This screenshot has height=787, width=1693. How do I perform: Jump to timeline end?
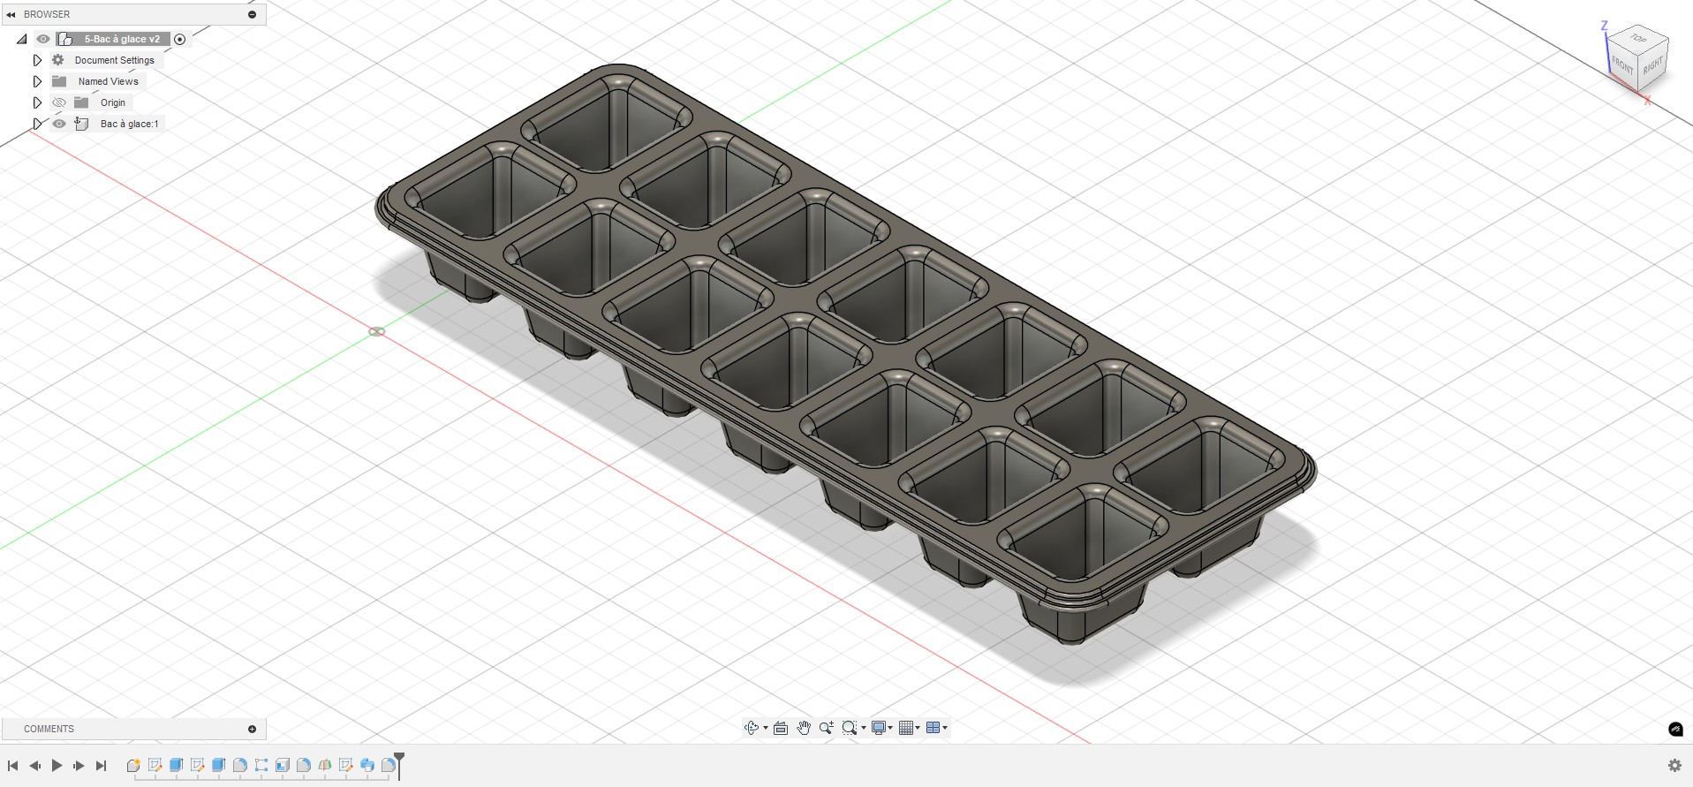click(101, 766)
